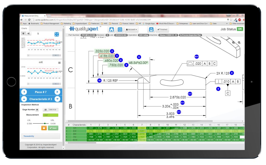
Task: Select balloon 5 on the drawing
Action: click(127, 65)
